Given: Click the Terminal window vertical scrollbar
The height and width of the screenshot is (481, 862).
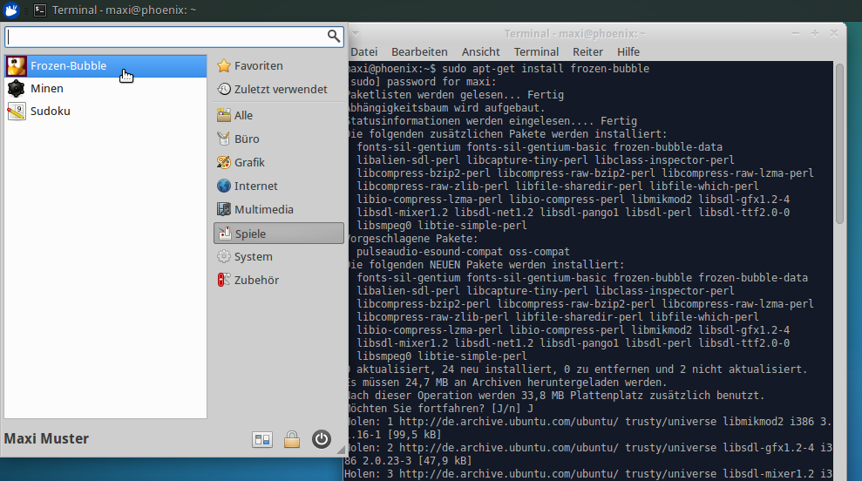Looking at the screenshot, I should click(839, 144).
